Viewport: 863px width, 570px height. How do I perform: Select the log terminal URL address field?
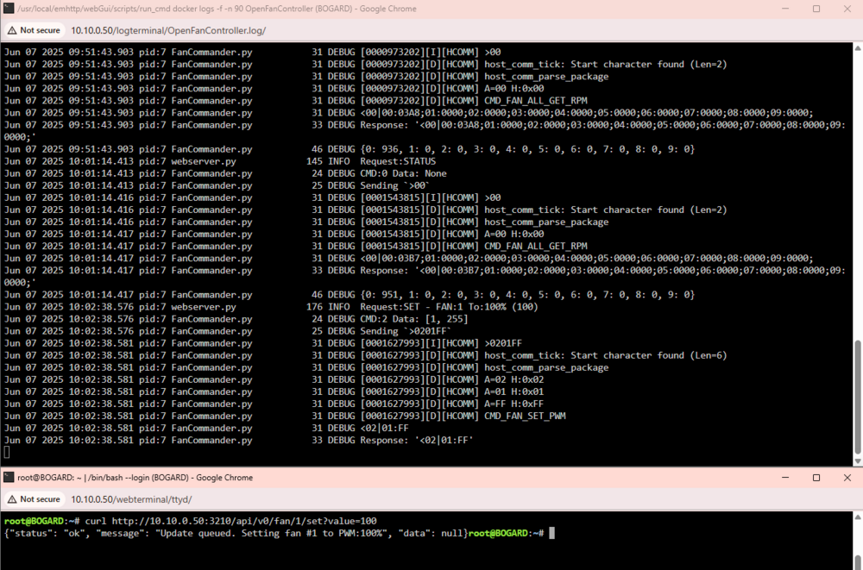168,30
